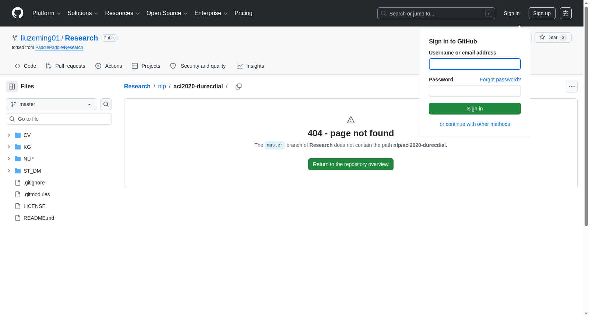Click the NLP folder icon

pyautogui.click(x=18, y=159)
